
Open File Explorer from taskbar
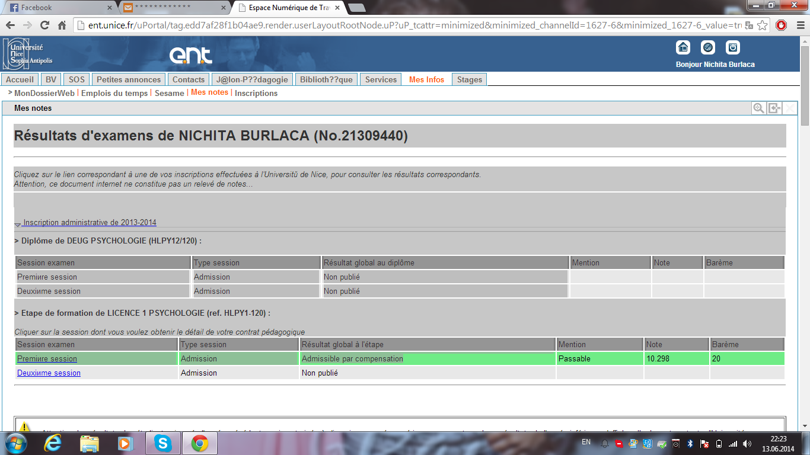(90, 443)
